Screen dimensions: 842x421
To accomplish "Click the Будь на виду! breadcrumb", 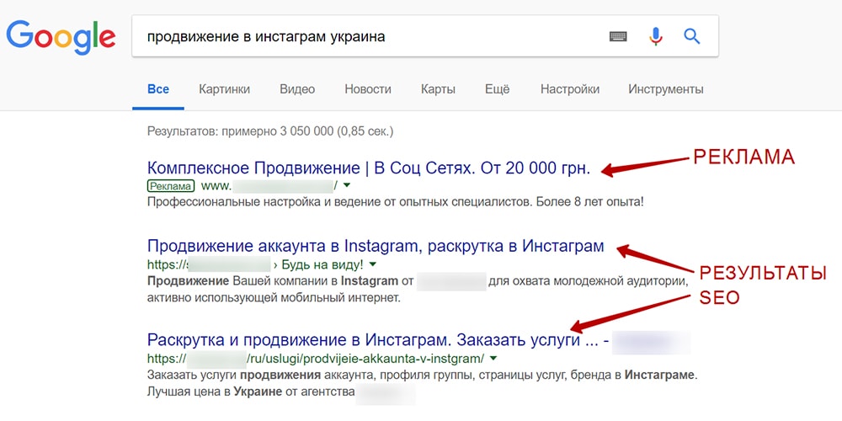I will 322,264.
